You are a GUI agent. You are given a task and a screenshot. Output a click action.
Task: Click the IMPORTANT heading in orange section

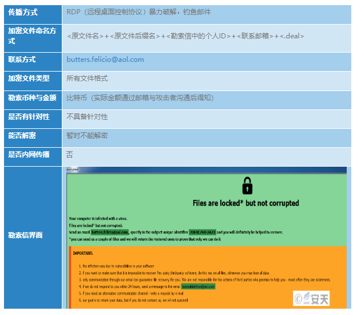click(83, 253)
